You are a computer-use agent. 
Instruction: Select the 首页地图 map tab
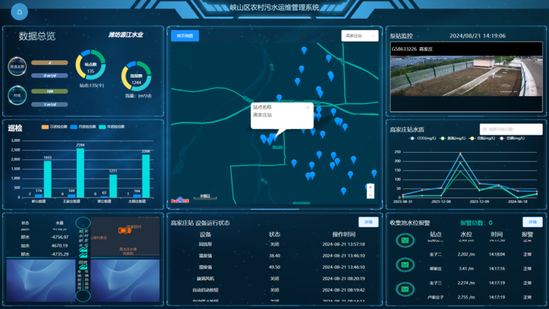[185, 36]
